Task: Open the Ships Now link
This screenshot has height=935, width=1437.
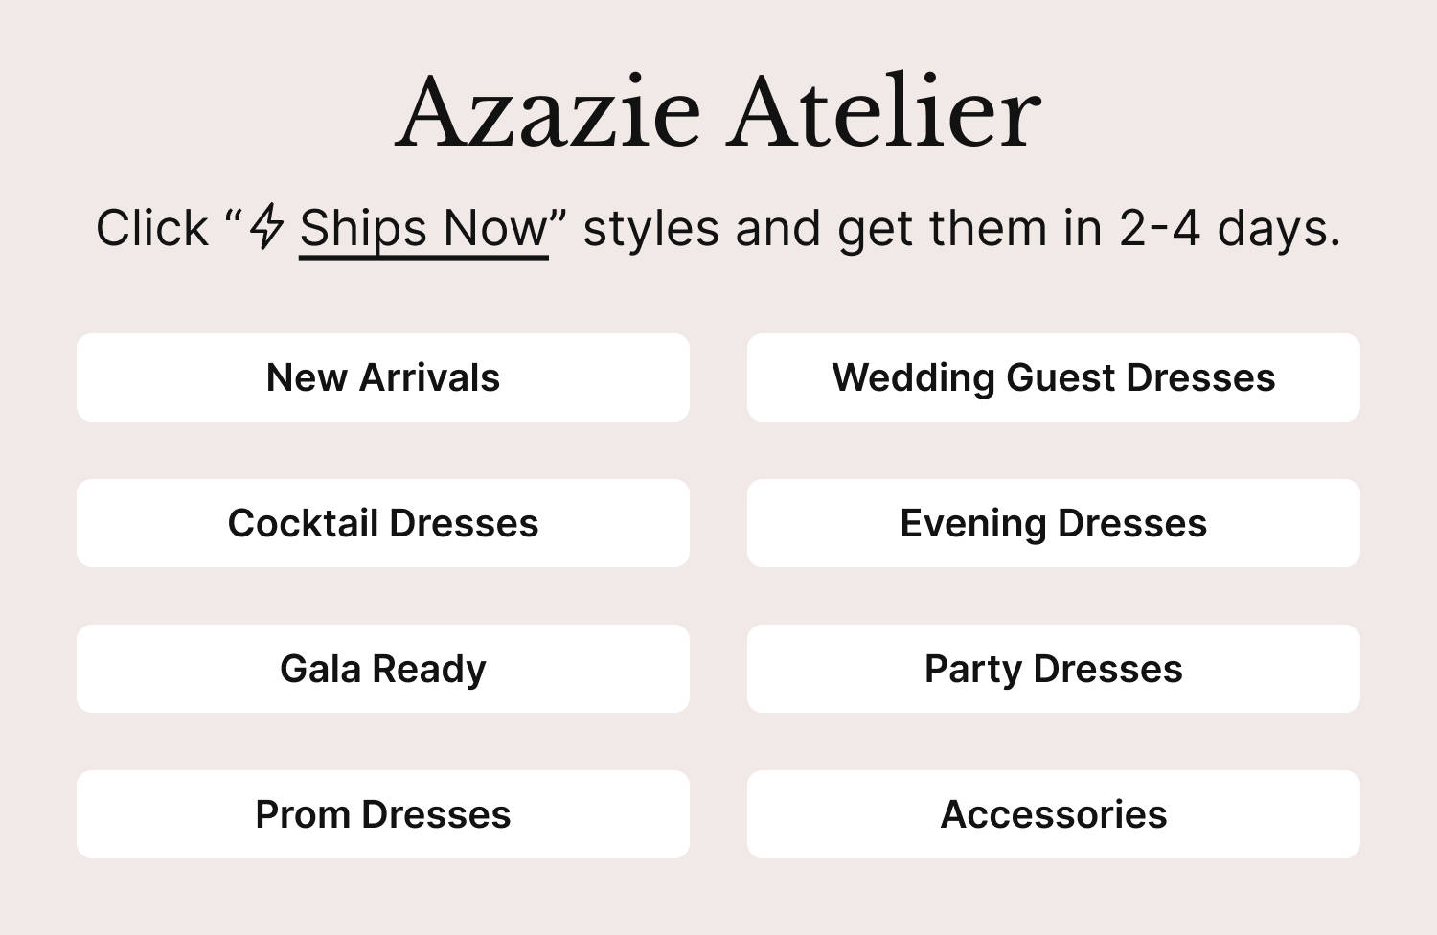Action: click(x=422, y=229)
